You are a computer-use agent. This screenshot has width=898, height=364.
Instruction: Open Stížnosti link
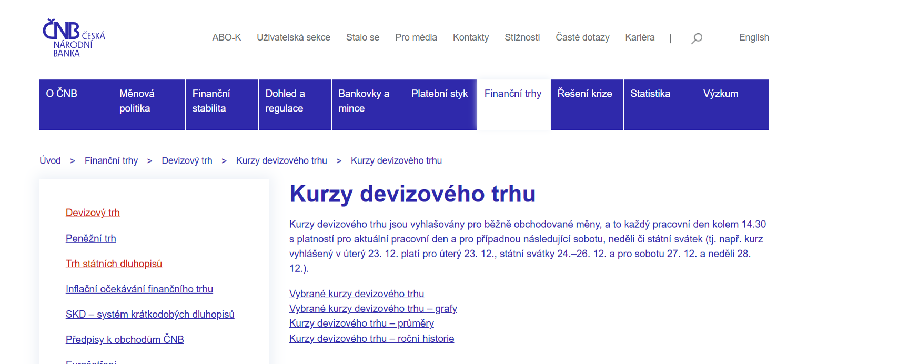(x=522, y=37)
